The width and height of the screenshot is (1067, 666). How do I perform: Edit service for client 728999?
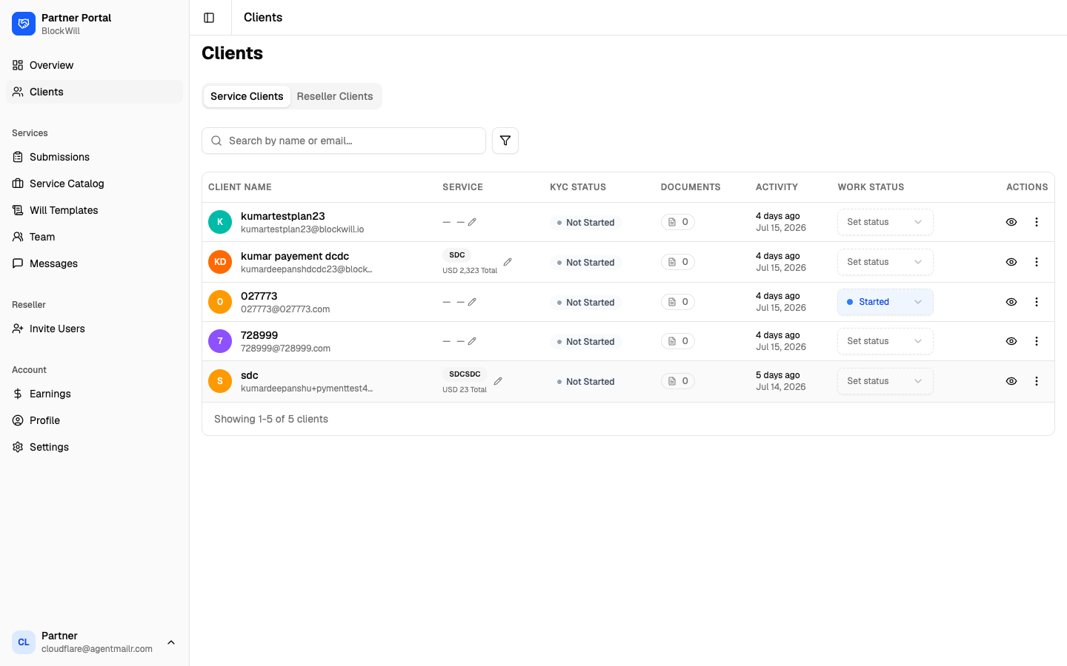pos(472,341)
